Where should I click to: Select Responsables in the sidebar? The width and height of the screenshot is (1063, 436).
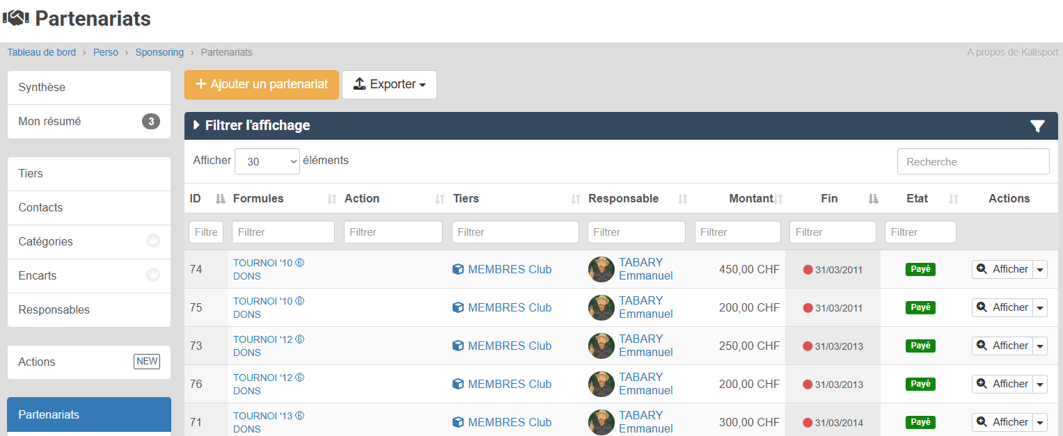89,310
